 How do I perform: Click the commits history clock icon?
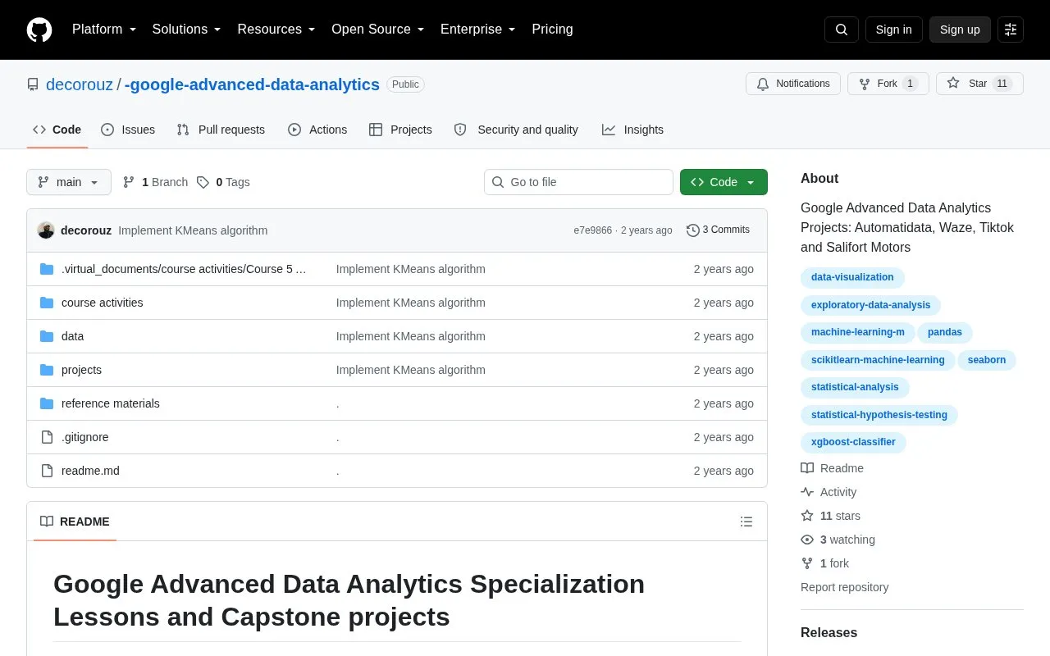(693, 230)
